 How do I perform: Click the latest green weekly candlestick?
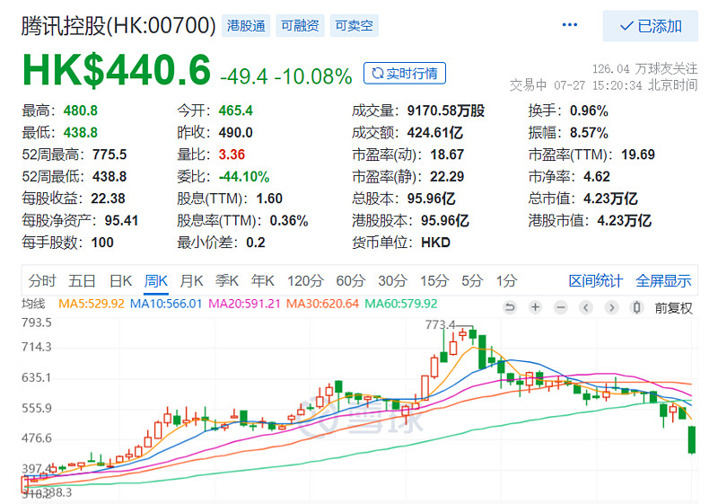click(x=691, y=440)
